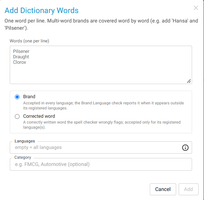
Task: Click the Brand description about registered languages
Action: (x=103, y=105)
